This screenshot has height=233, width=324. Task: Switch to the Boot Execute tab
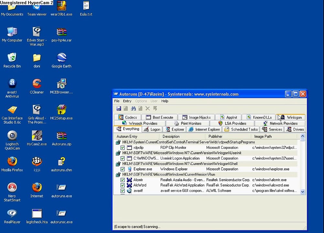coord(159,117)
